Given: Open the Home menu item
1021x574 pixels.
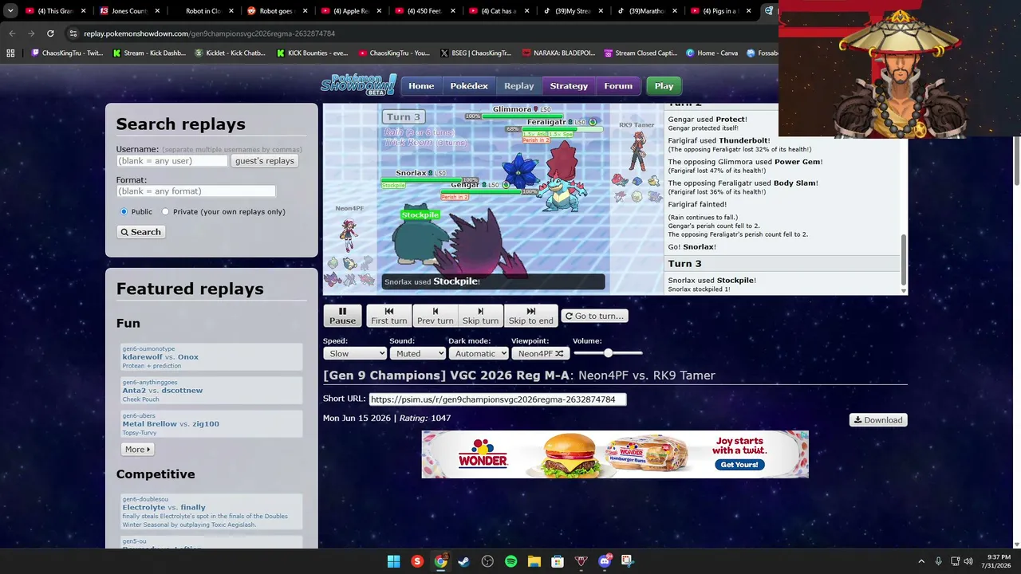Looking at the screenshot, I should click(421, 86).
